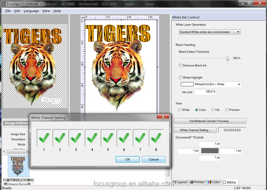Select the Preview view radio button
The image size is (267, 190).
227,110
